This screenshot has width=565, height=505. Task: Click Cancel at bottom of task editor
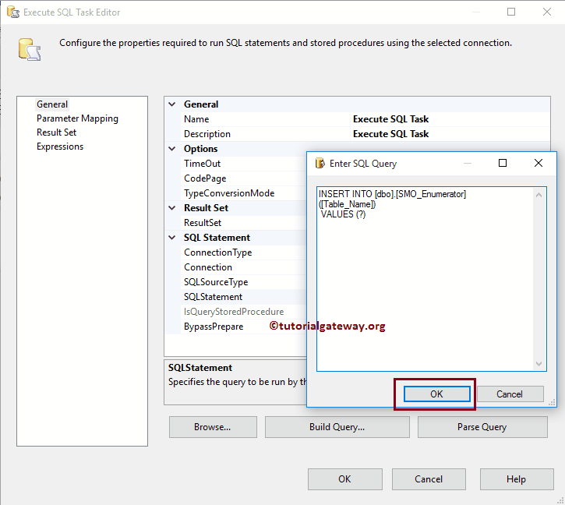point(429,479)
